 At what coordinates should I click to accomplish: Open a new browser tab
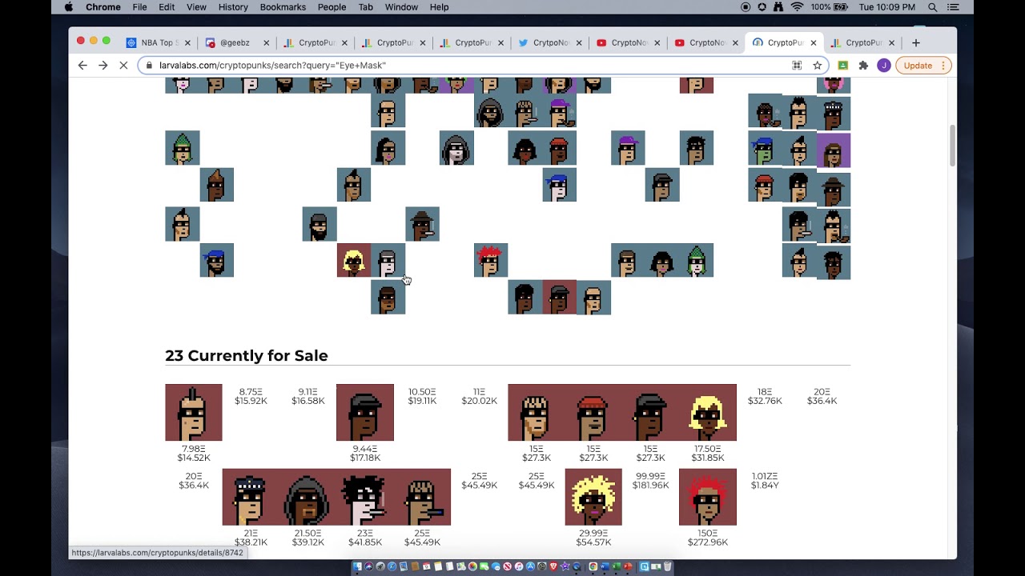(916, 42)
